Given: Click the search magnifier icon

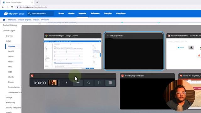Looking at the screenshot, I should pyautogui.click(x=30, y=13).
